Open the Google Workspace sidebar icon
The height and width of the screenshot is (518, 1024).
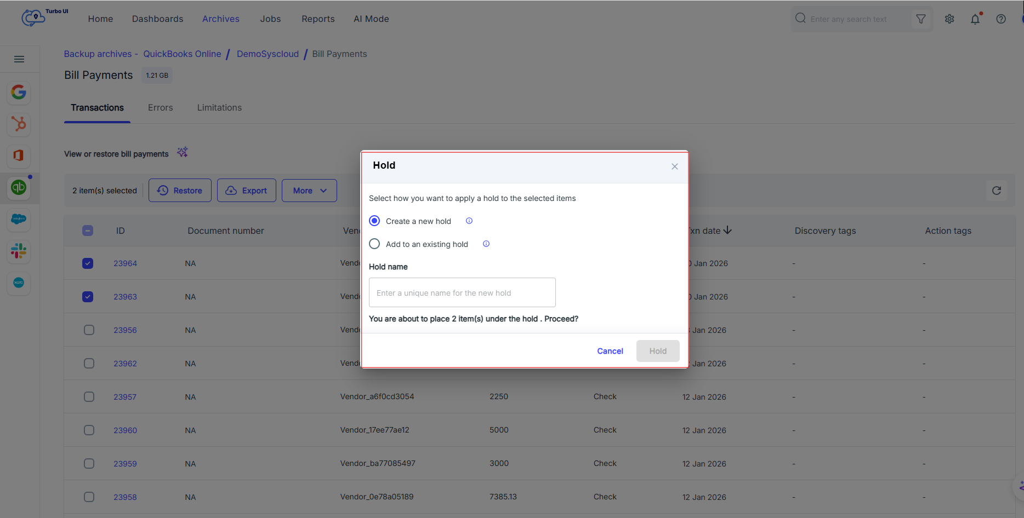pos(19,92)
